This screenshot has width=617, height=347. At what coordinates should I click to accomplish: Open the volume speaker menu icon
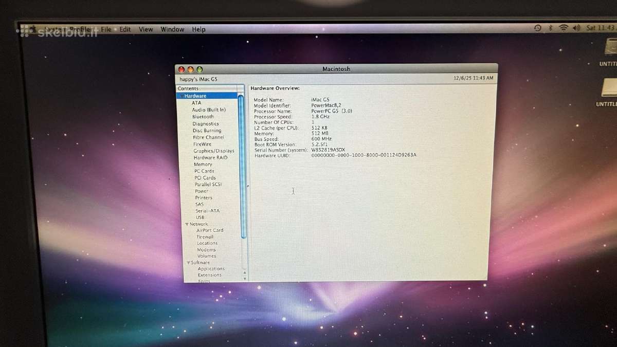click(576, 28)
